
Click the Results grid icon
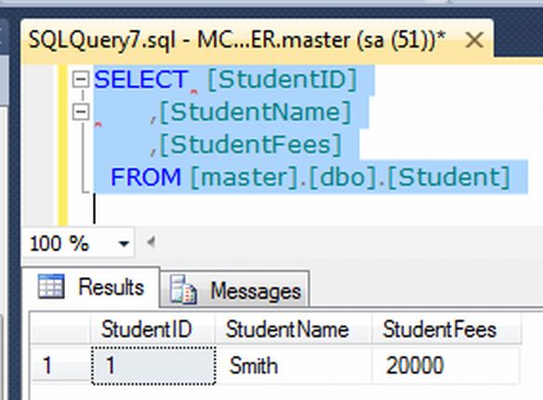coord(51,287)
